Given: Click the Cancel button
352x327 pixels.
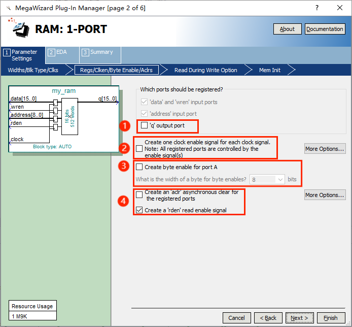Looking at the screenshot, I should click(x=237, y=318).
